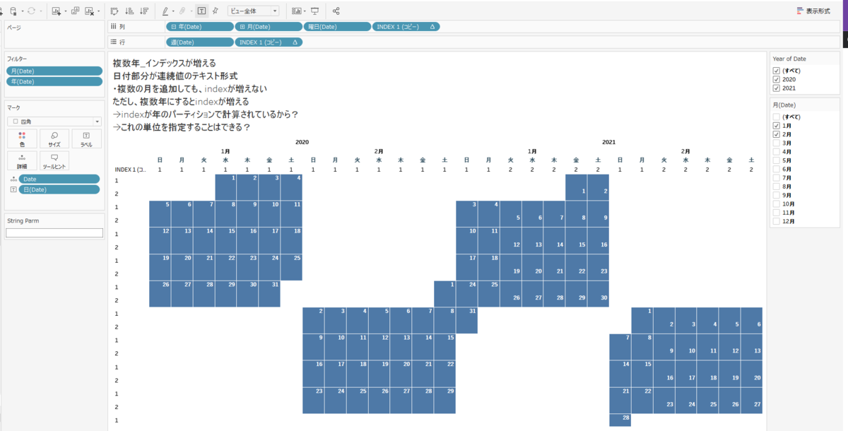Image resolution: width=848 pixels, height=431 pixels.
Task: Click the ラベル label marks button
Action: pos(86,138)
